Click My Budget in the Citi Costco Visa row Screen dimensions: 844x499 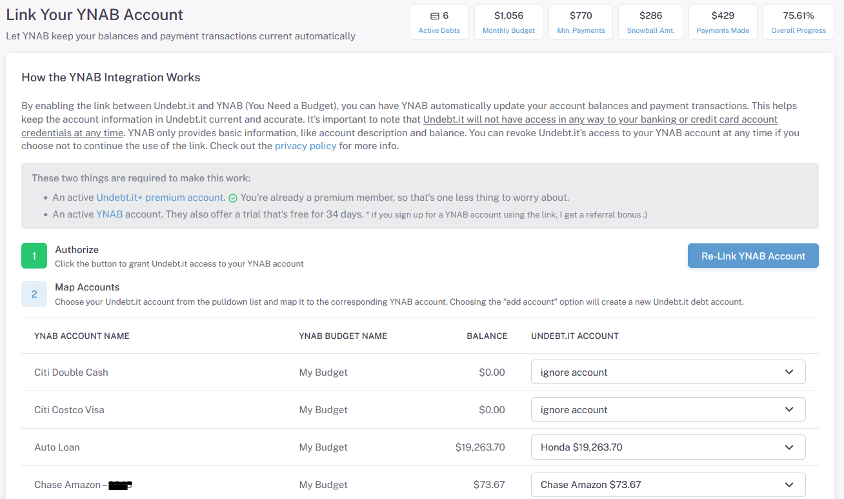pyautogui.click(x=323, y=410)
